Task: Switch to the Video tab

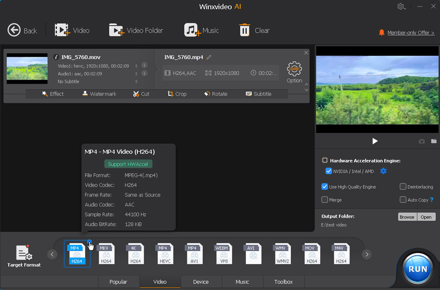Action: tap(160, 282)
